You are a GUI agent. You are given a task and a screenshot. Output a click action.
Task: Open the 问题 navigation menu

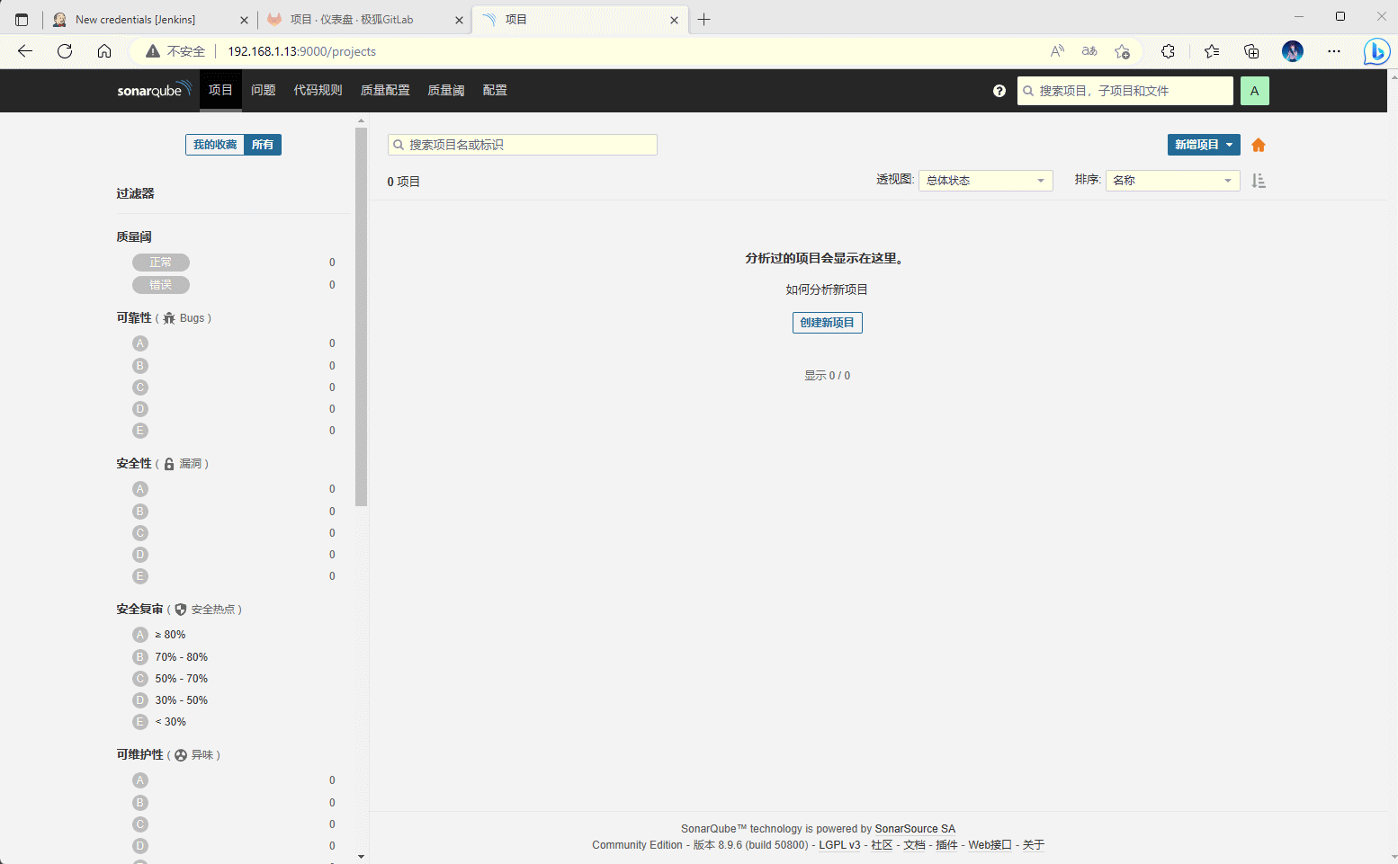[x=264, y=90]
